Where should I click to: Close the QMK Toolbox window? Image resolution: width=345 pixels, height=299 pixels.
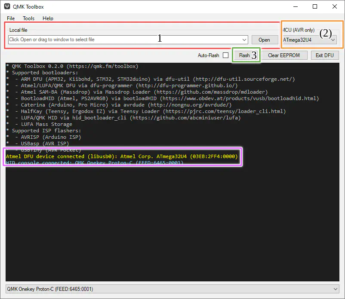coord(335,6)
